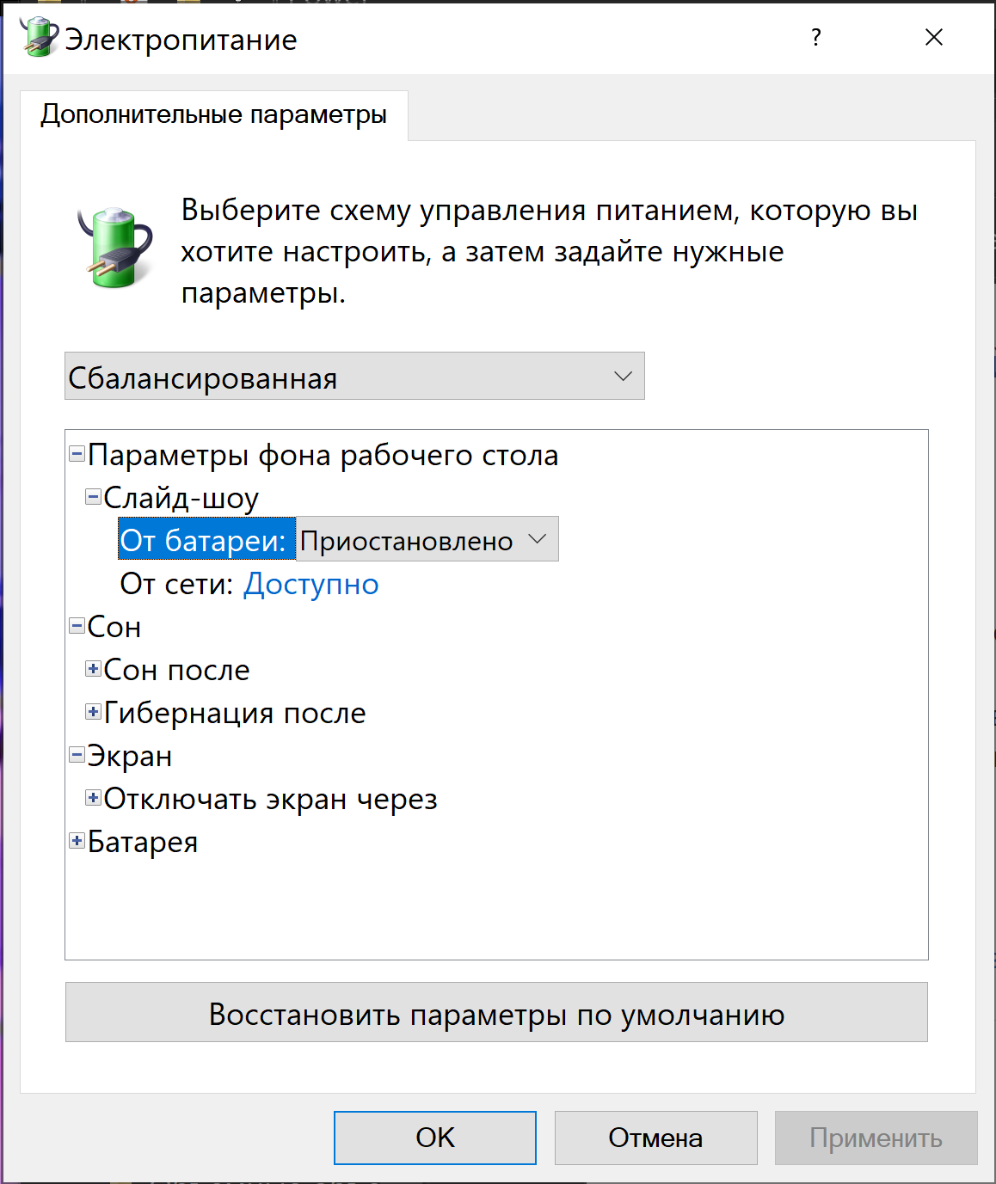The height and width of the screenshot is (1184, 996).
Task: Click the Отмена button
Action: pyautogui.click(x=655, y=1138)
